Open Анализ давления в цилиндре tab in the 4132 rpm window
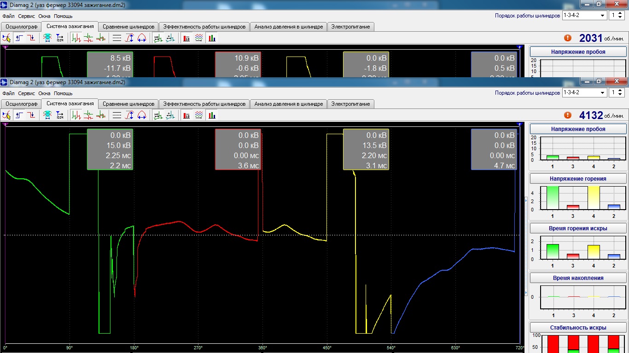 pos(289,104)
